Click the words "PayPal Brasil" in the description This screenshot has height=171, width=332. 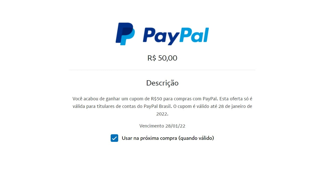point(158,106)
